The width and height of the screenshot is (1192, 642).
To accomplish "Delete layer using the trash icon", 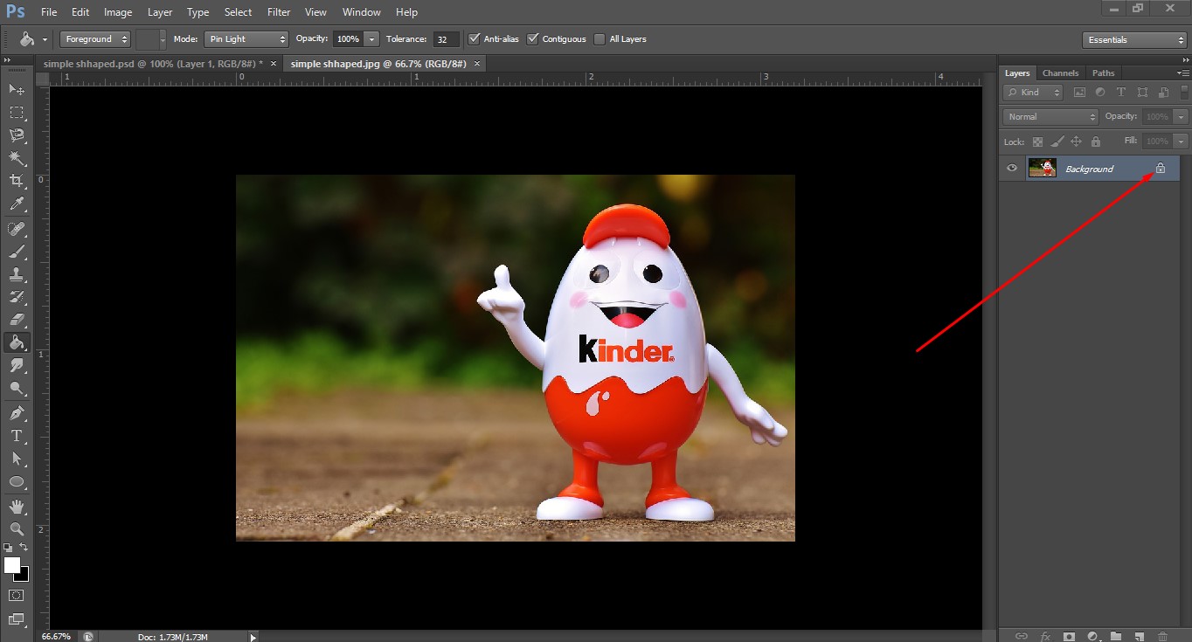I will pyautogui.click(x=1162, y=636).
